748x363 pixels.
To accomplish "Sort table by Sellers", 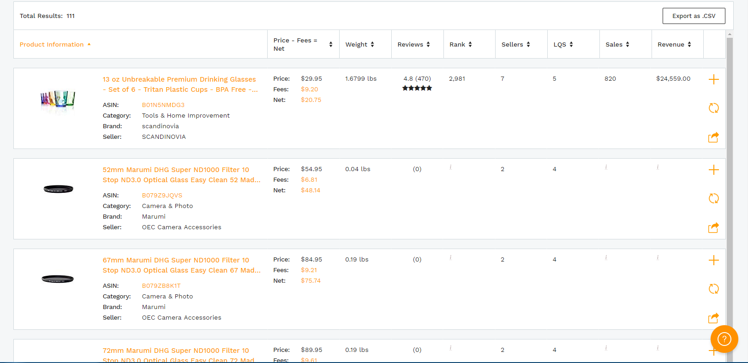I will click(515, 44).
